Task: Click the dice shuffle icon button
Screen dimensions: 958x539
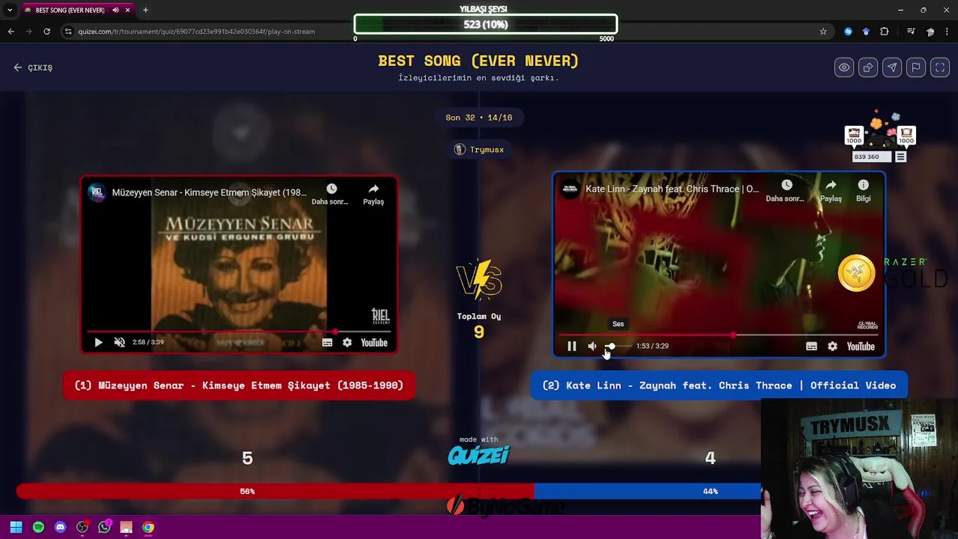Action: (868, 67)
